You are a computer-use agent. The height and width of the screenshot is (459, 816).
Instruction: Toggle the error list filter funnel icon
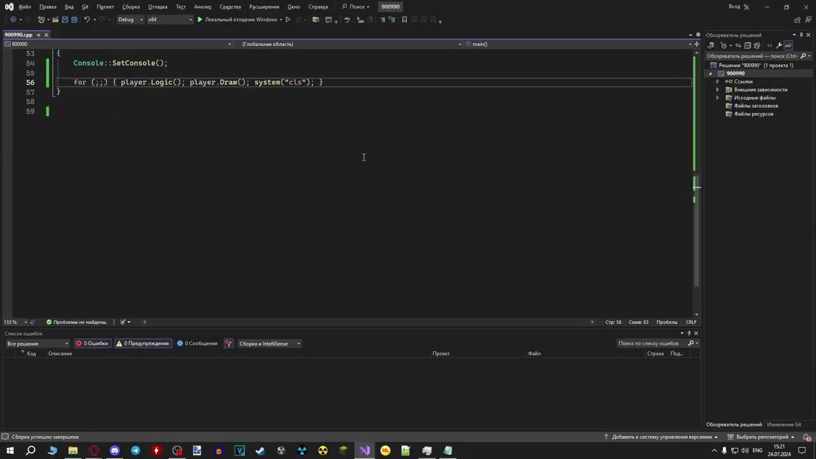pos(228,344)
